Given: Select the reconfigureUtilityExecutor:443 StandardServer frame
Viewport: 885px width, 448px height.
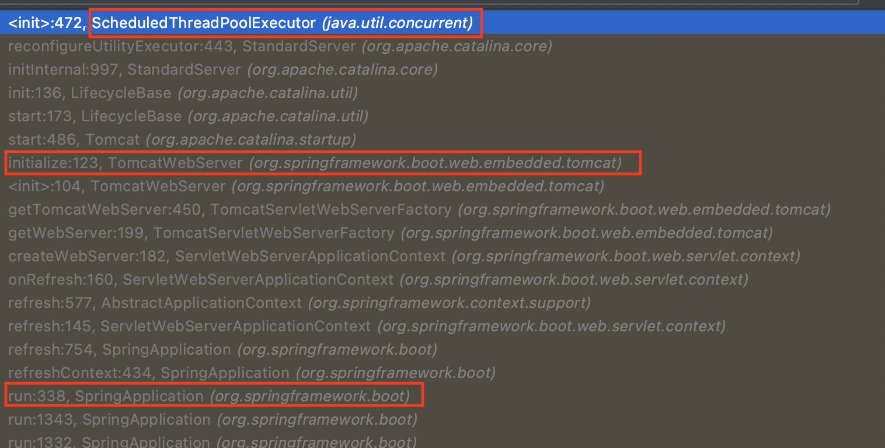Looking at the screenshot, I should pos(442,46).
